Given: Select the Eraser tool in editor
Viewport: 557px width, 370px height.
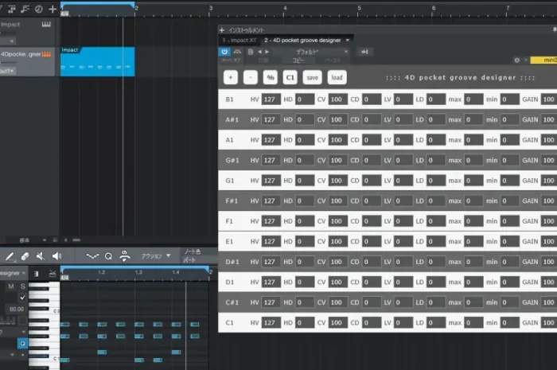Looking at the screenshot, I should click(25, 256).
